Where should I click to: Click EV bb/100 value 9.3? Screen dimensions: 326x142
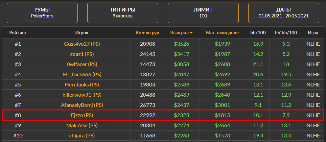point(286,44)
